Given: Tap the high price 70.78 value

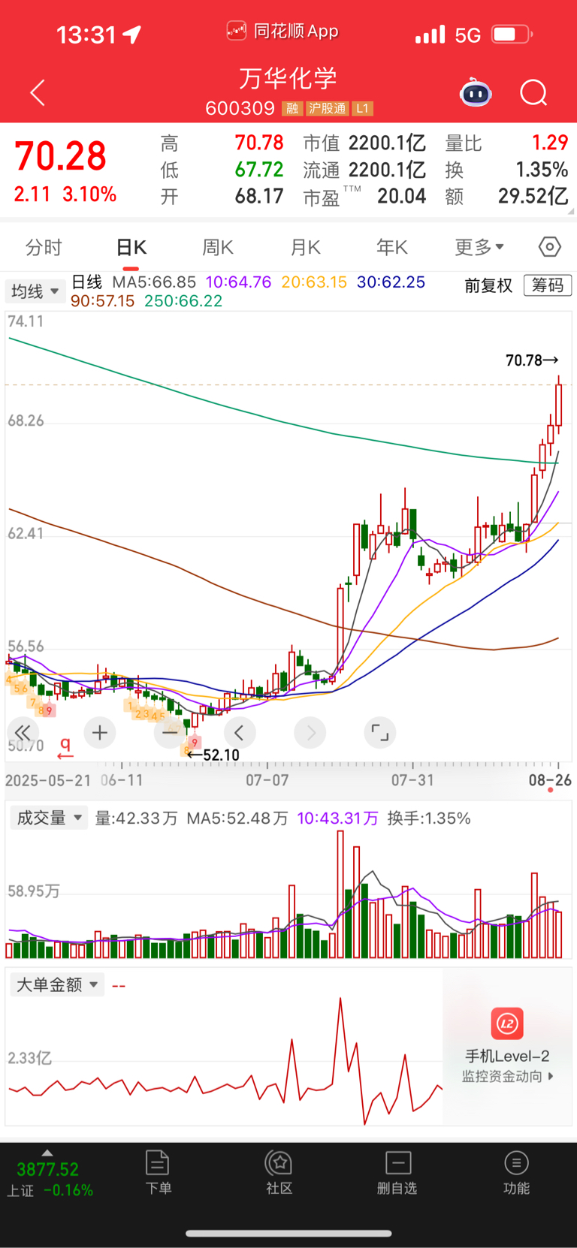Looking at the screenshot, I should click(259, 143).
